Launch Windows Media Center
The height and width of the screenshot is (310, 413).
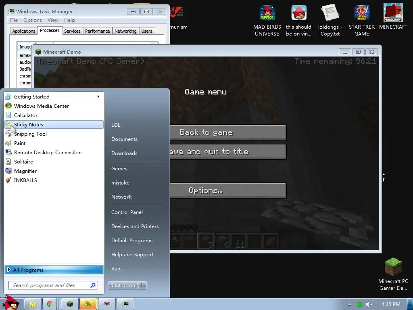54,106
